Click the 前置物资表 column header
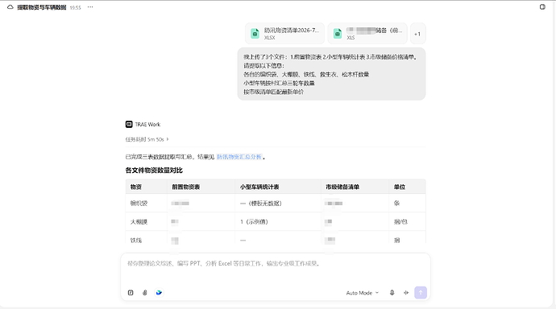 [186, 187]
